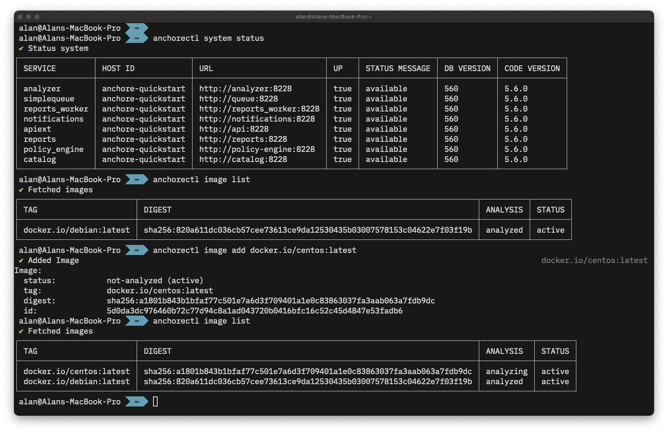Click the first 'anchorectl image list' command

(201, 180)
